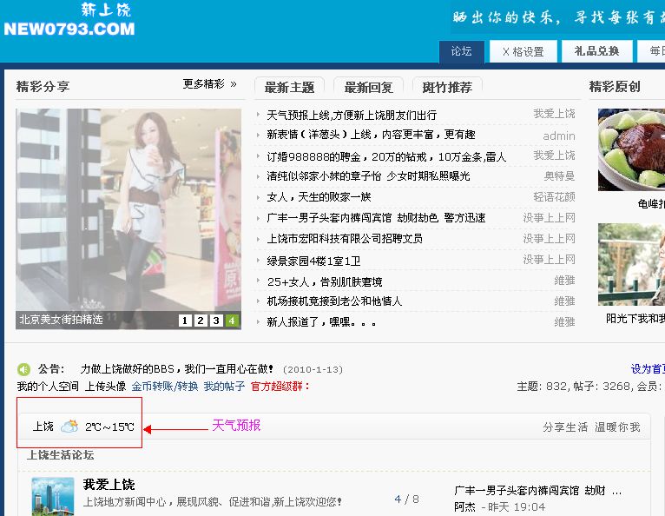Screen dimensions: 665x516
Task: Click the 精彩分享 section heading
Action: (x=43, y=87)
